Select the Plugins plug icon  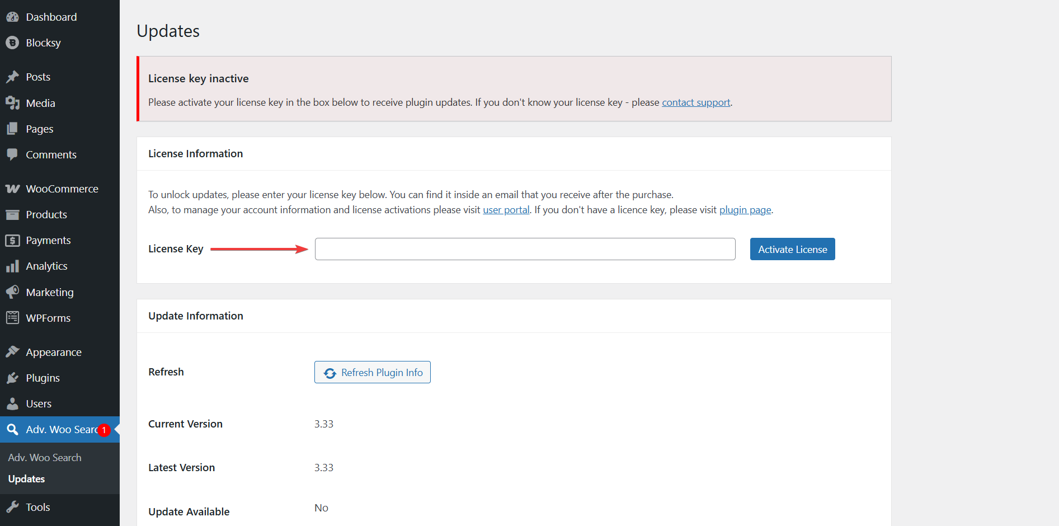pos(12,378)
